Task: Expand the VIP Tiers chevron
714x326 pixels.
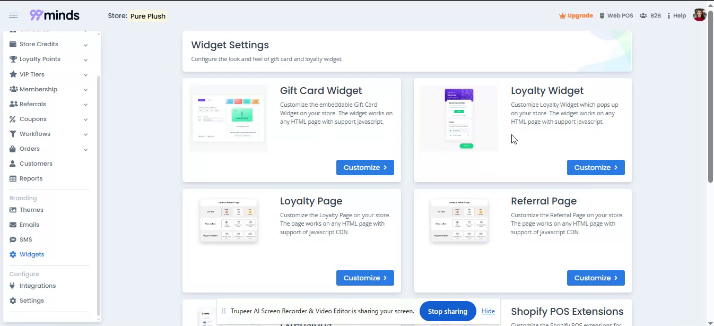Action: [x=85, y=75]
